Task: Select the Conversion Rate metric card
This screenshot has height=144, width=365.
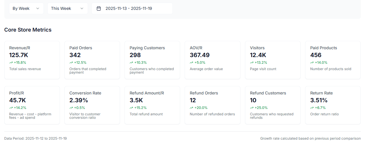Action: pos(92,105)
